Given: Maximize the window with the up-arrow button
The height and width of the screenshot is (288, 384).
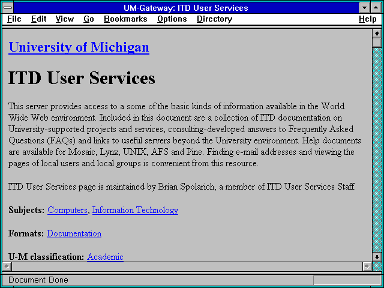Looking at the screenshot, I should click(376, 8).
